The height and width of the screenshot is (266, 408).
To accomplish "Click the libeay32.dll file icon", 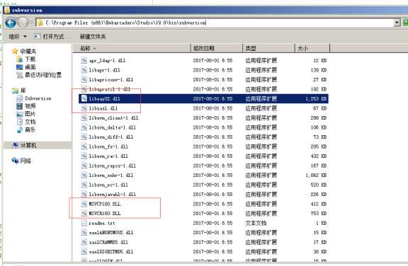I will point(84,99).
